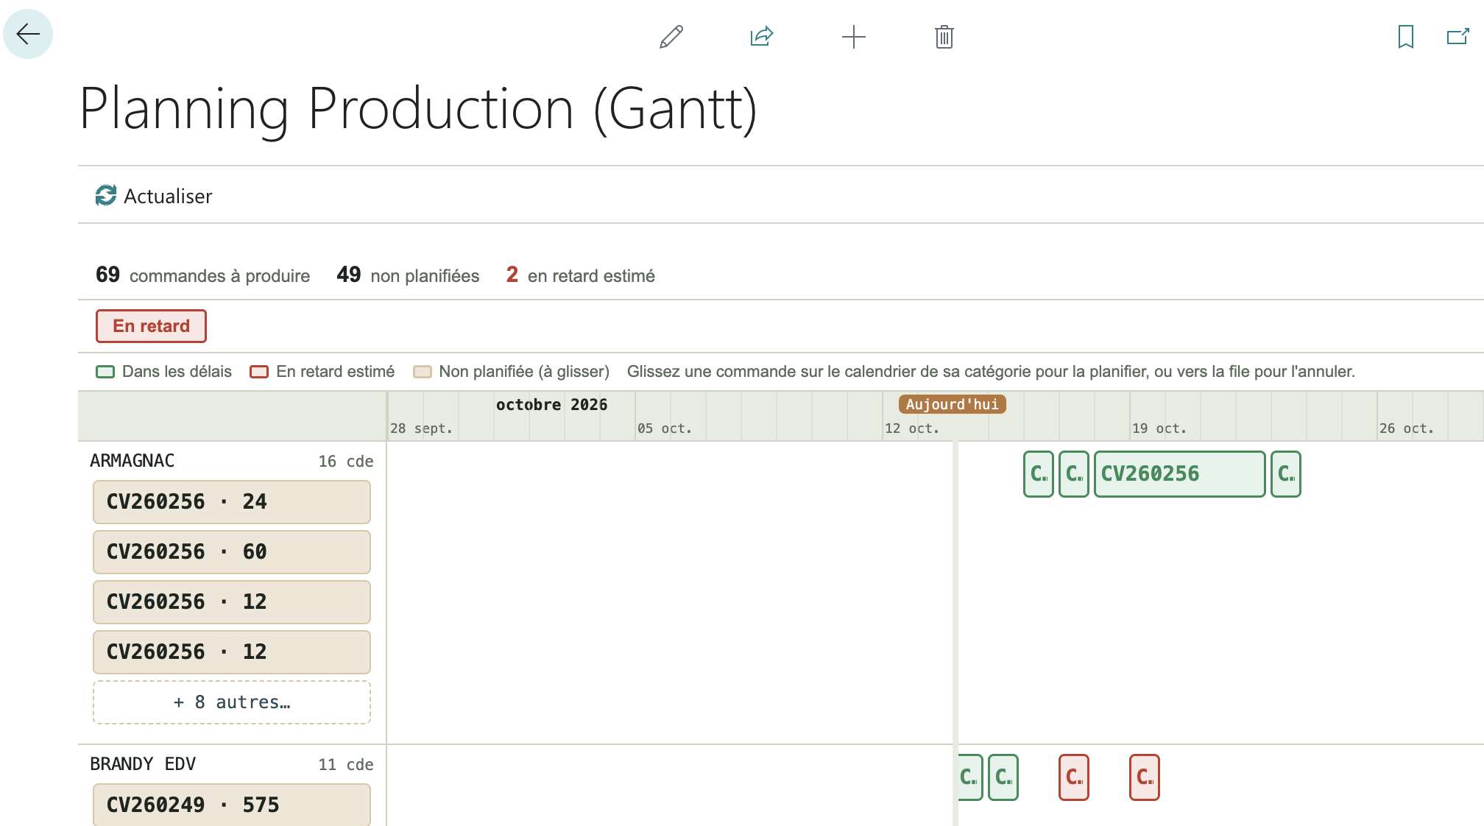Open the share icon
Viewport: 1484px width, 826px height.
click(x=762, y=37)
